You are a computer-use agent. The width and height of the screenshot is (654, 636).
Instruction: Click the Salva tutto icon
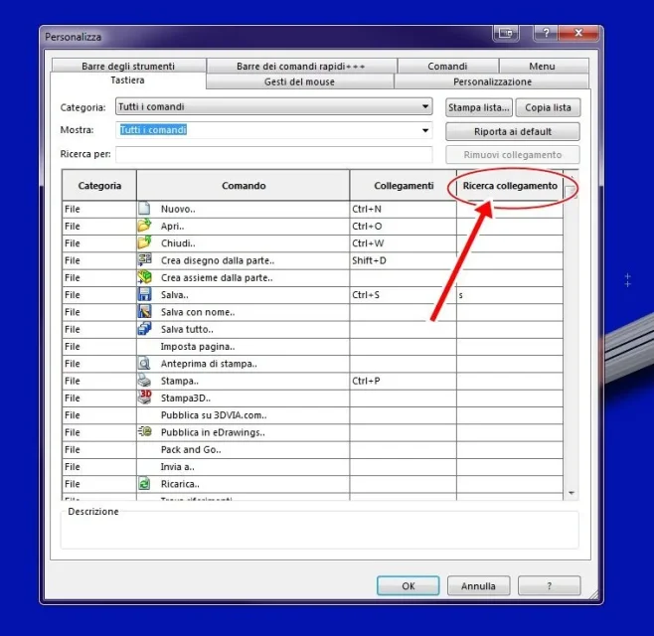pyautogui.click(x=144, y=329)
